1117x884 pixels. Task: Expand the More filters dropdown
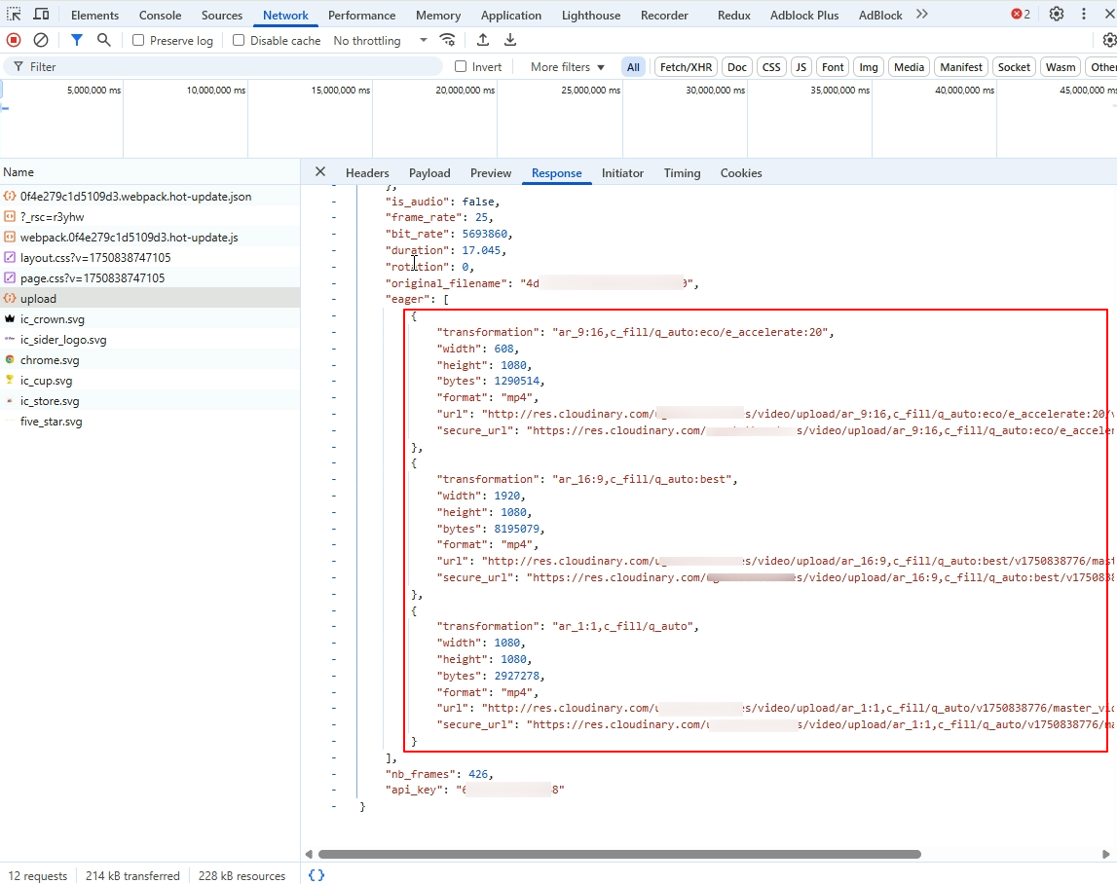[x=568, y=67]
